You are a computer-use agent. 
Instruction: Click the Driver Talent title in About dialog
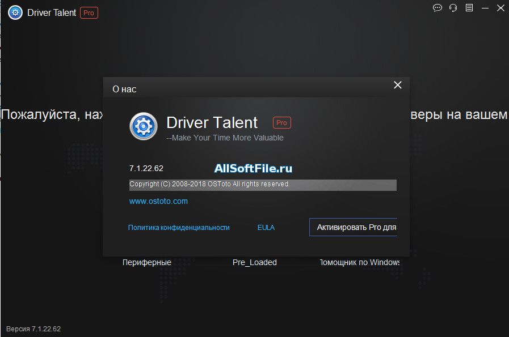click(x=212, y=123)
